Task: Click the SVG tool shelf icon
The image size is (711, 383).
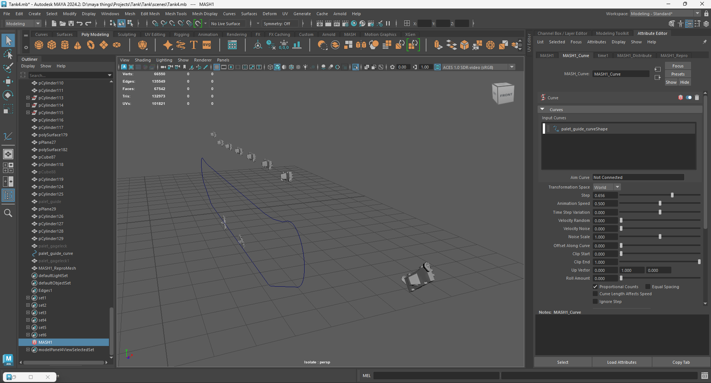Action: point(207,45)
